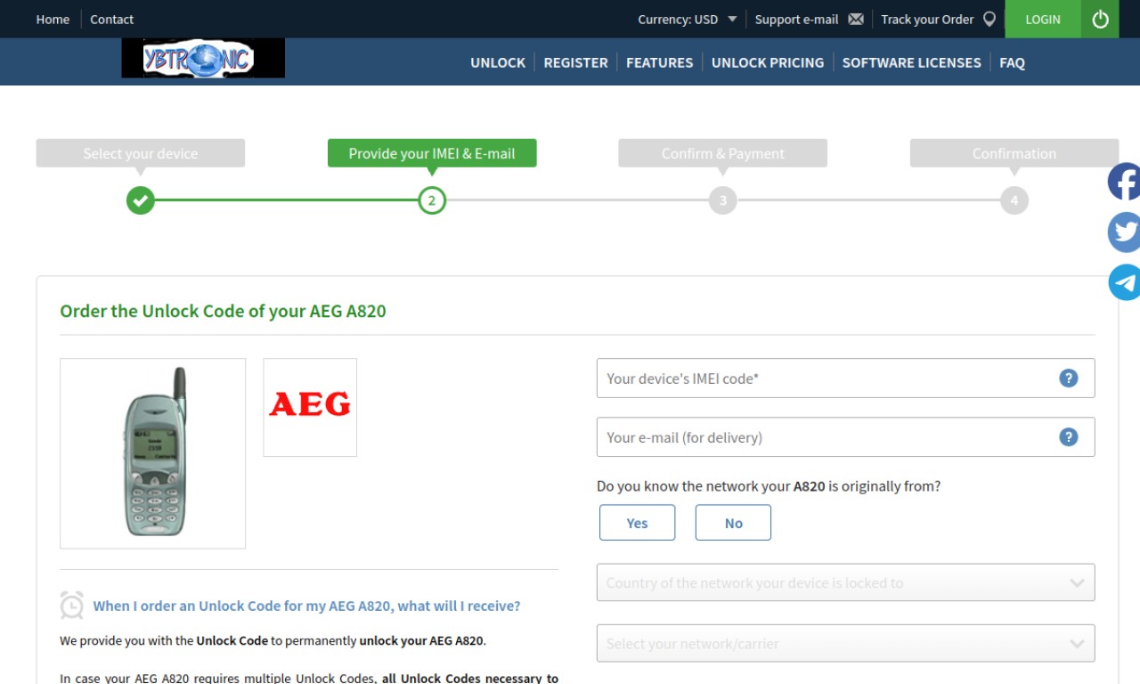Click the location pin icon beside Track your Order
Screen dimensions: 1140x684
989,19
